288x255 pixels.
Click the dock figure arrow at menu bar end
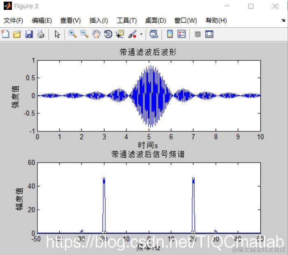(x=283, y=21)
